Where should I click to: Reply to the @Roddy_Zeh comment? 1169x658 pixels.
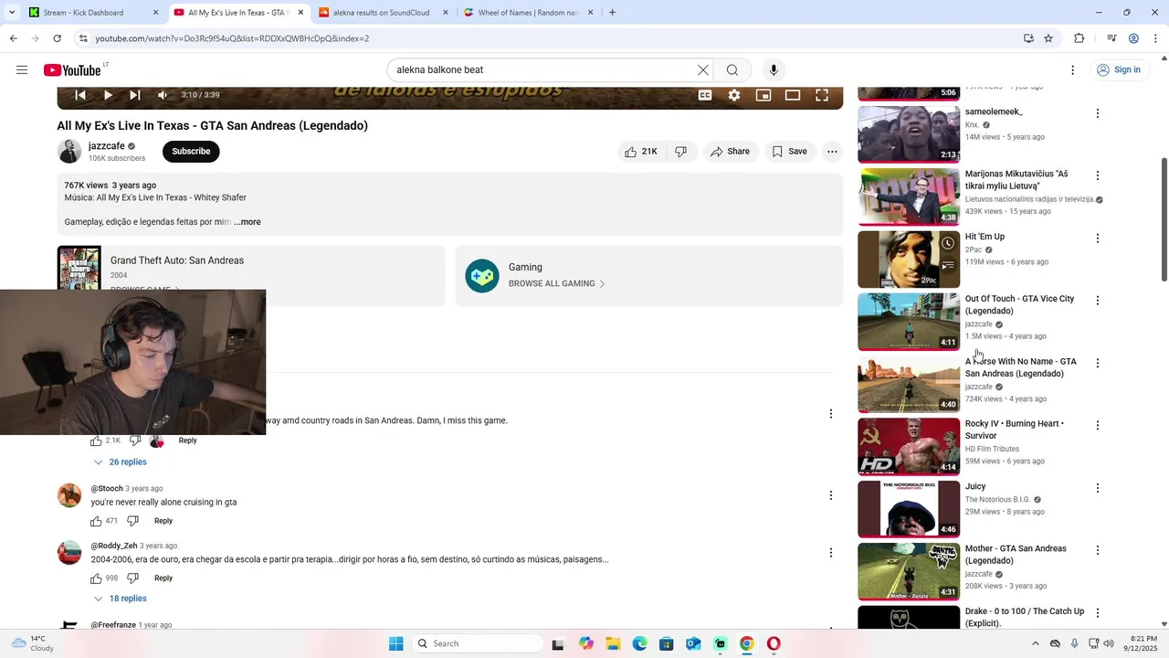point(163,578)
